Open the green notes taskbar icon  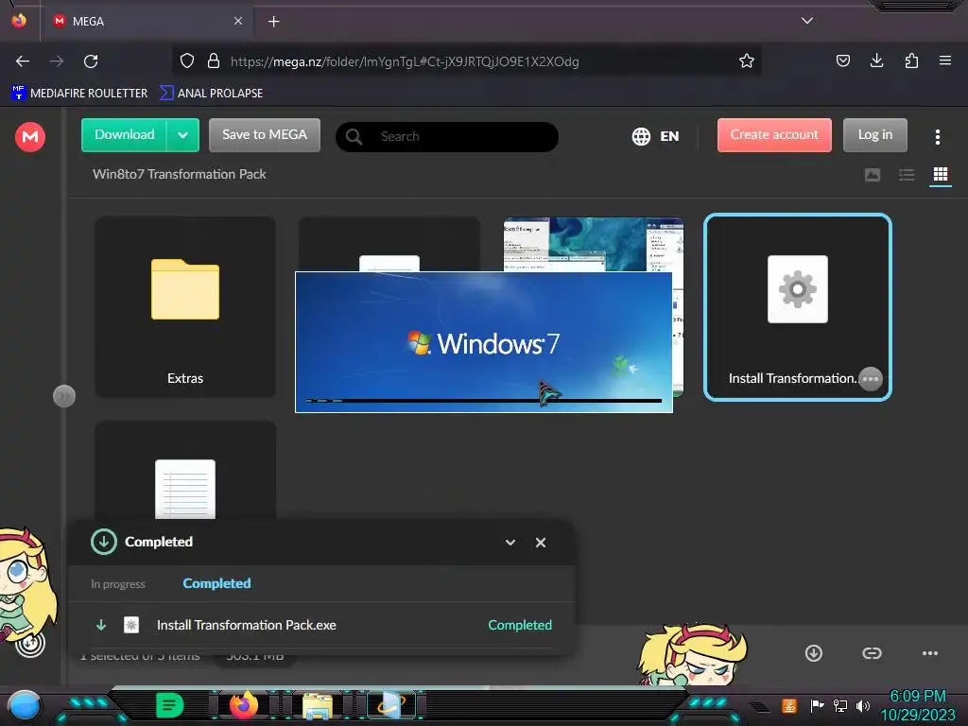(x=169, y=705)
